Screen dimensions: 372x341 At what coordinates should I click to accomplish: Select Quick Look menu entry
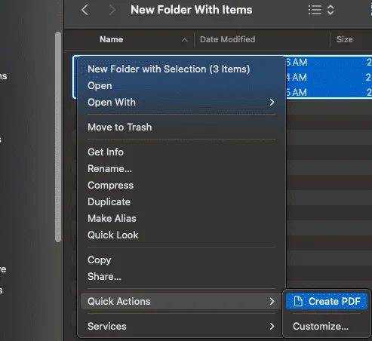pos(113,235)
